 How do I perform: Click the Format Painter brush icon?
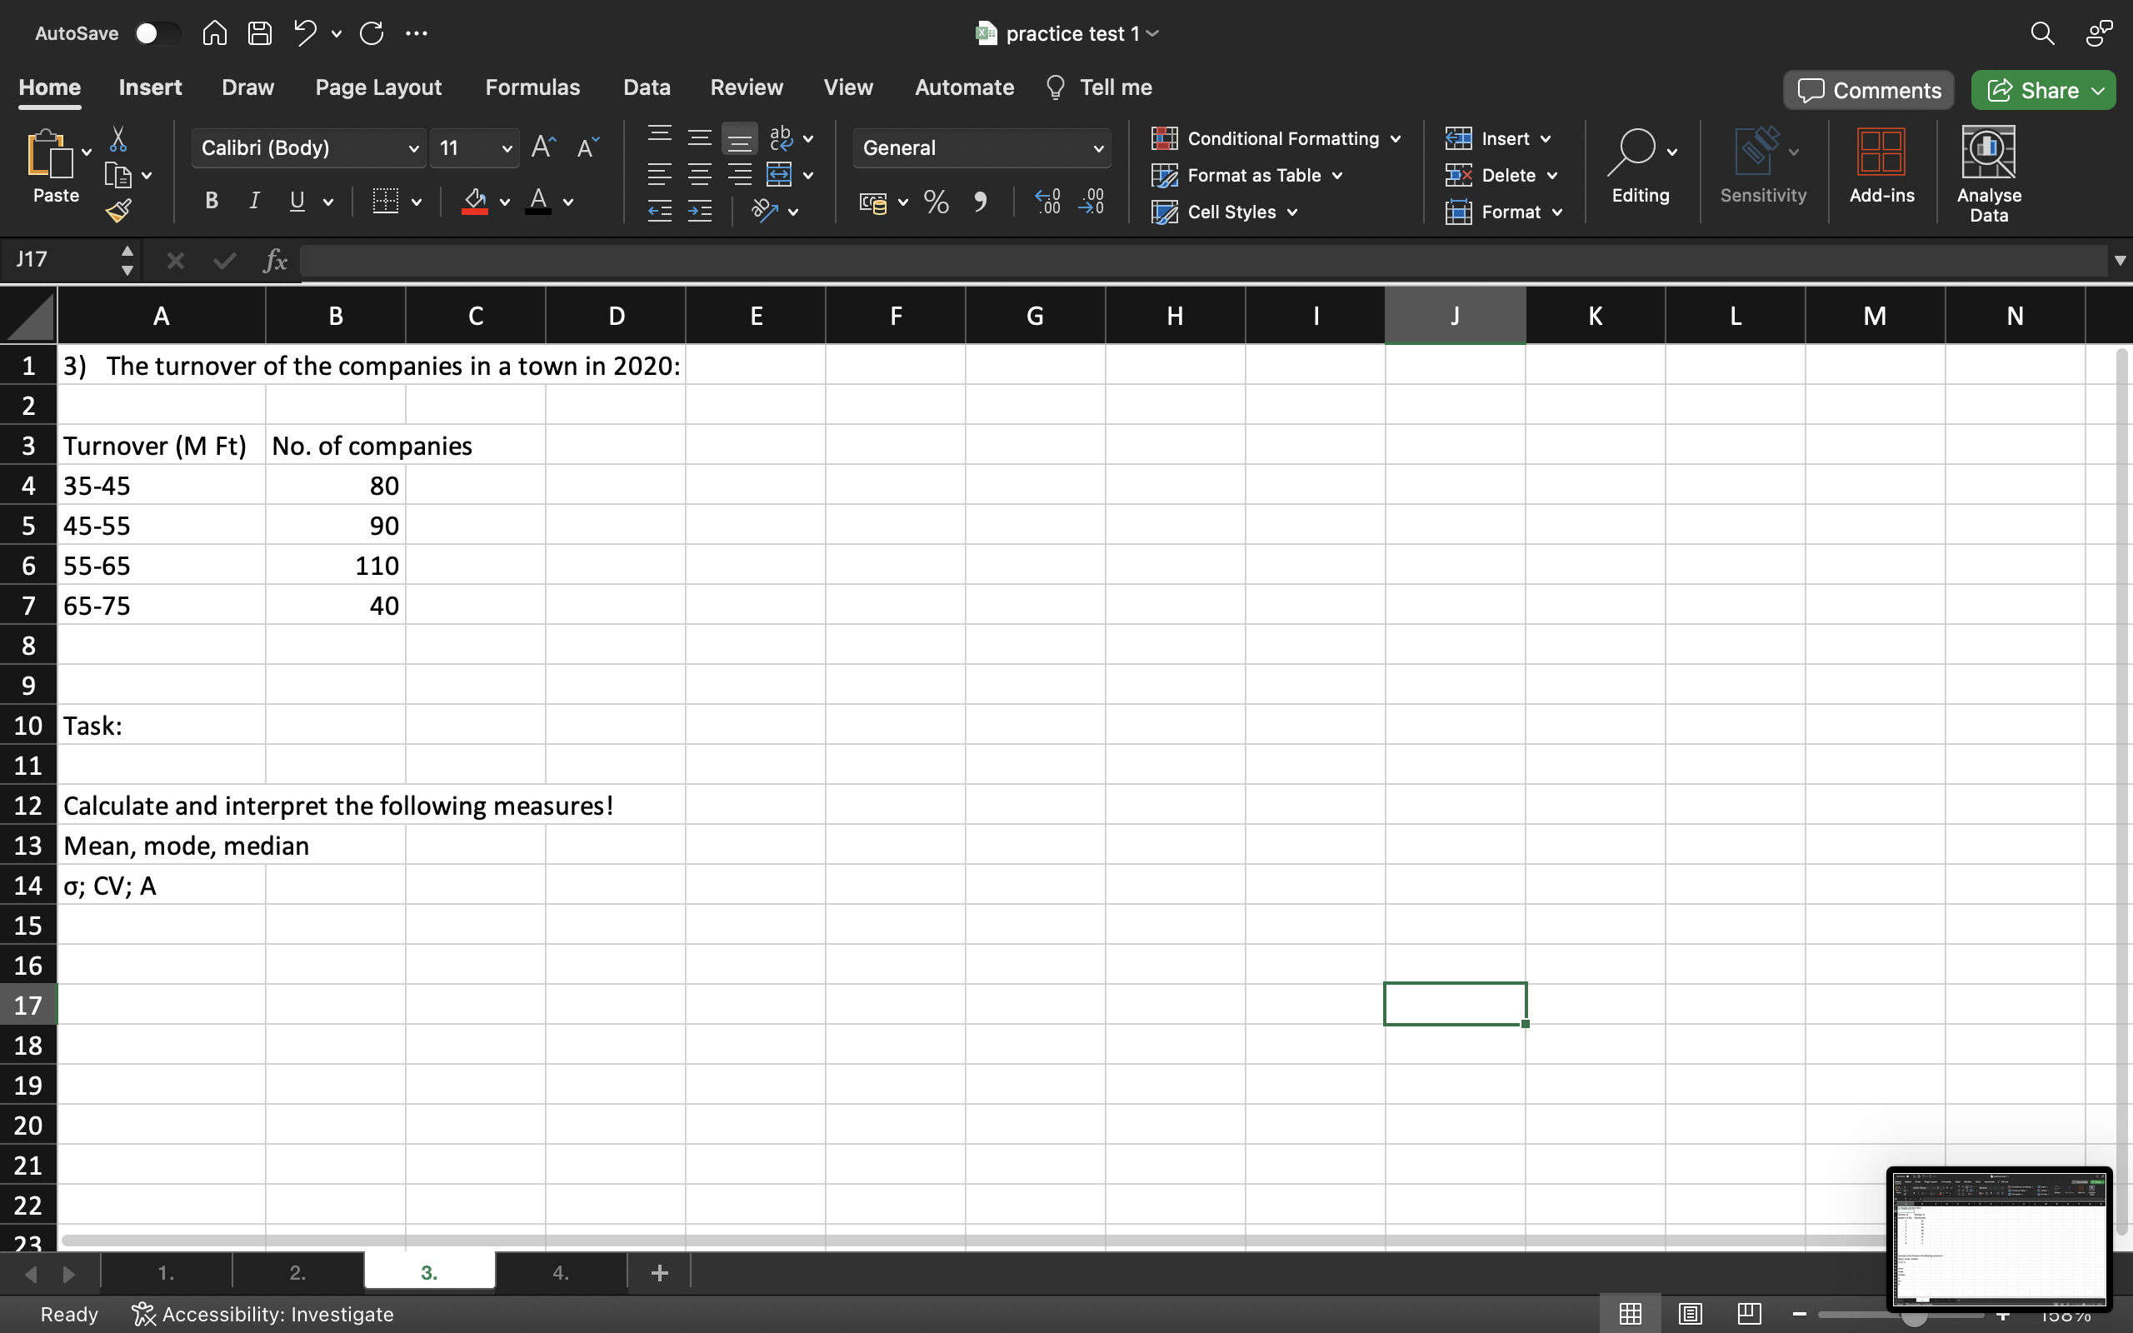click(118, 211)
